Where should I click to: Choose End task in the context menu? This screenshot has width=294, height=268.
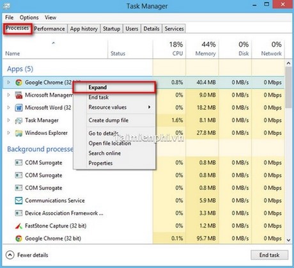(x=114, y=97)
